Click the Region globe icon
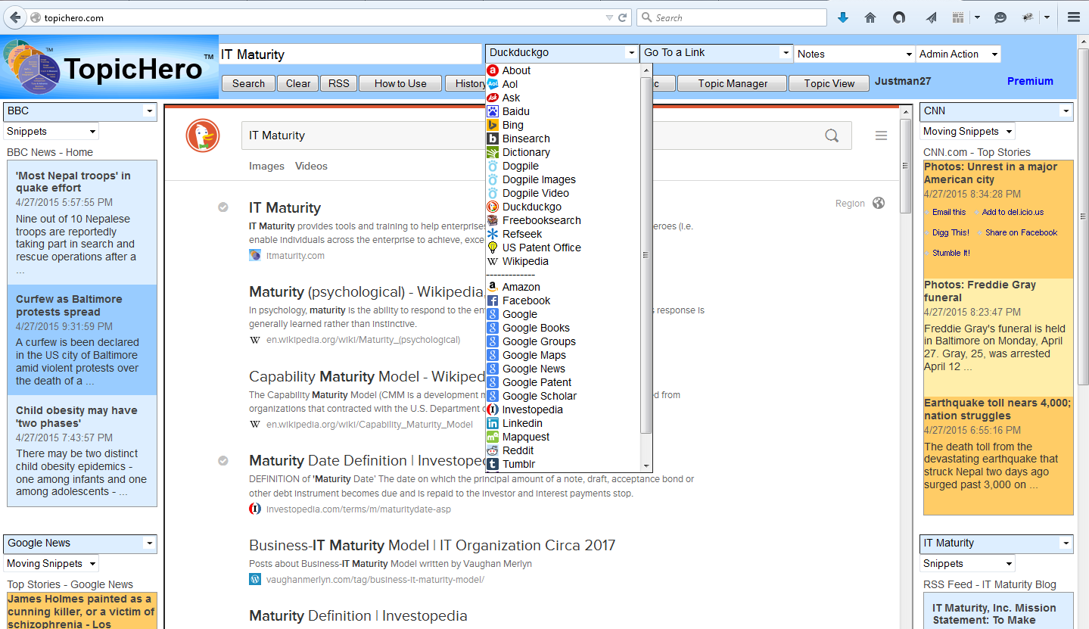 879,203
